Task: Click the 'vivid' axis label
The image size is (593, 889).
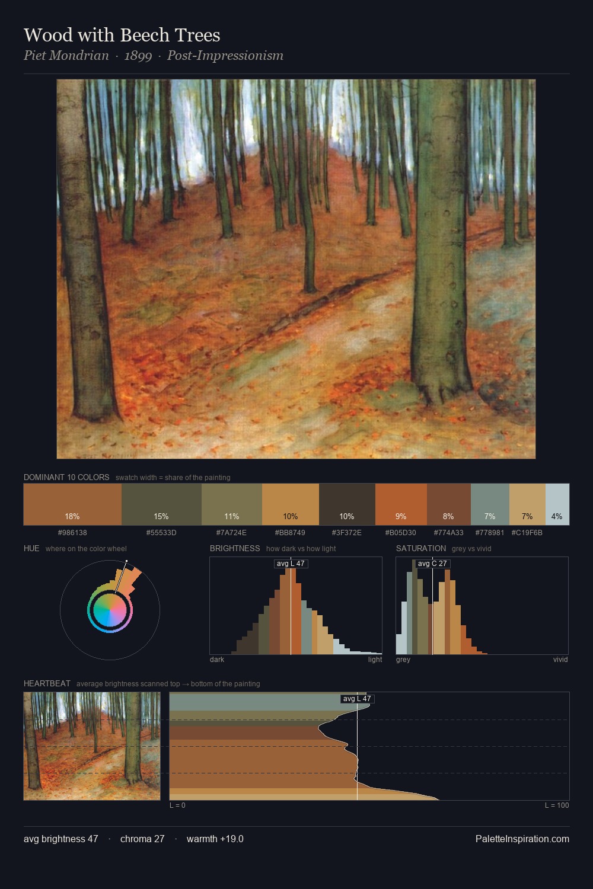Action: 560,660
